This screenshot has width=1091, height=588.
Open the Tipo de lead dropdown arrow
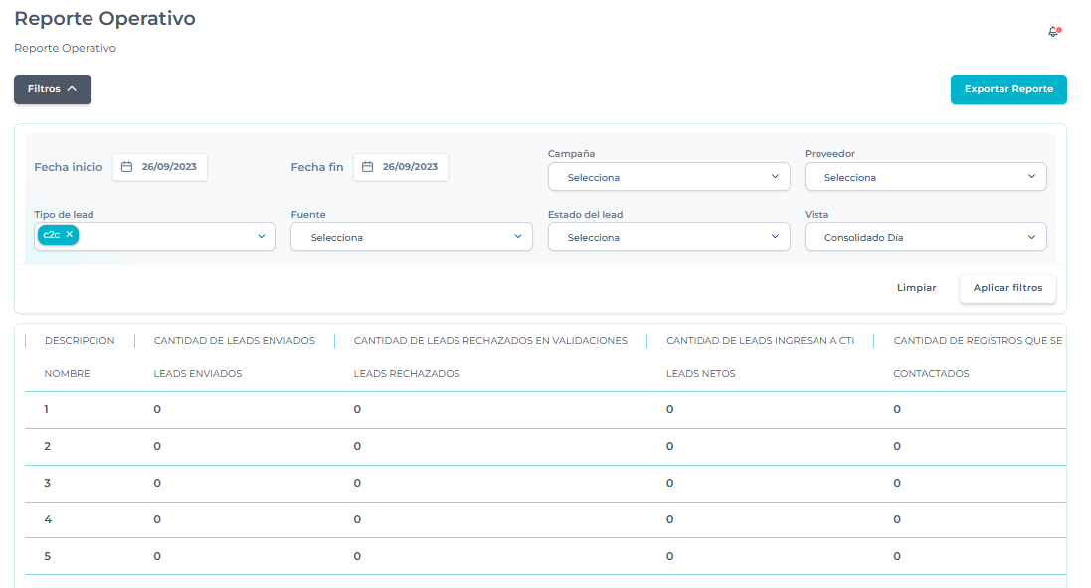click(262, 236)
